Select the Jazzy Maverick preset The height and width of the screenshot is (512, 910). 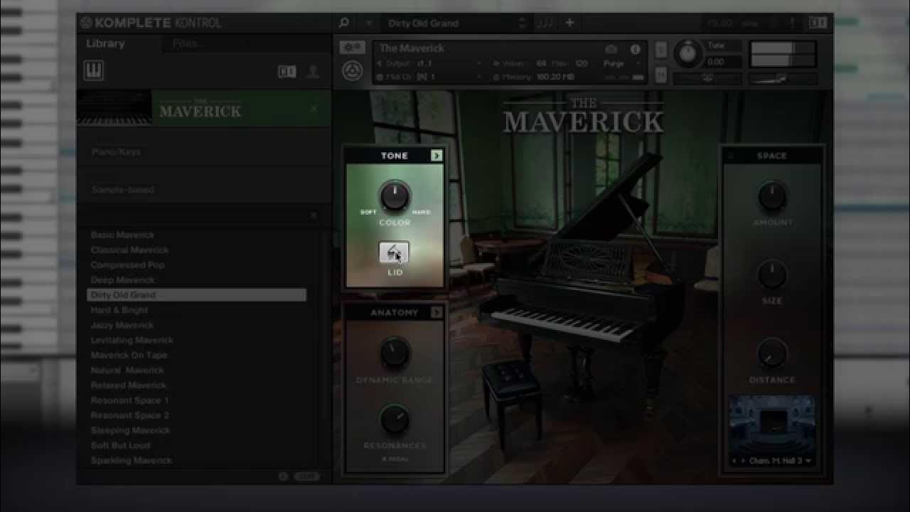[122, 325]
